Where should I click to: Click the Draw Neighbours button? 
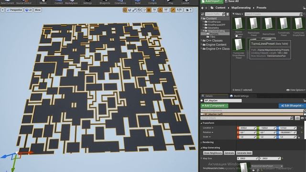tap(213, 153)
